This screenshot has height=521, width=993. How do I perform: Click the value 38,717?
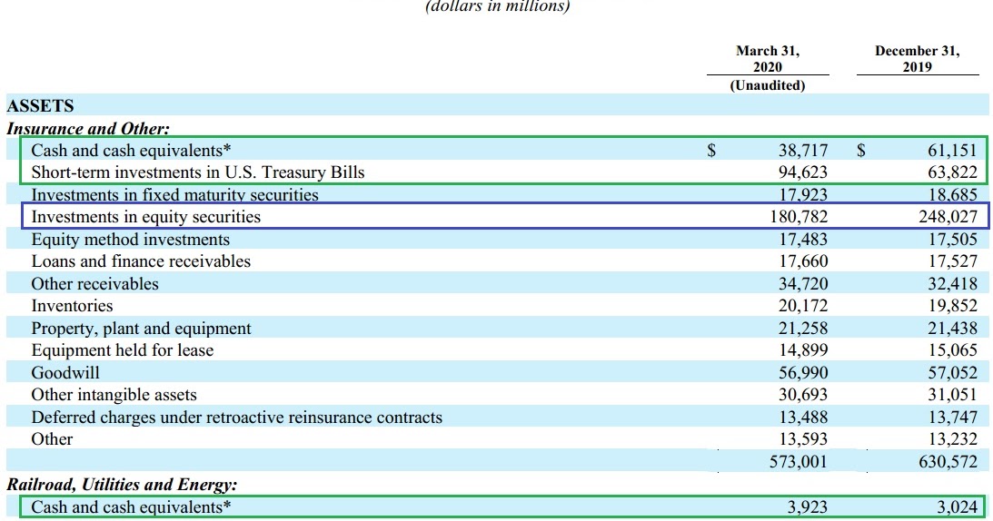coord(803,150)
